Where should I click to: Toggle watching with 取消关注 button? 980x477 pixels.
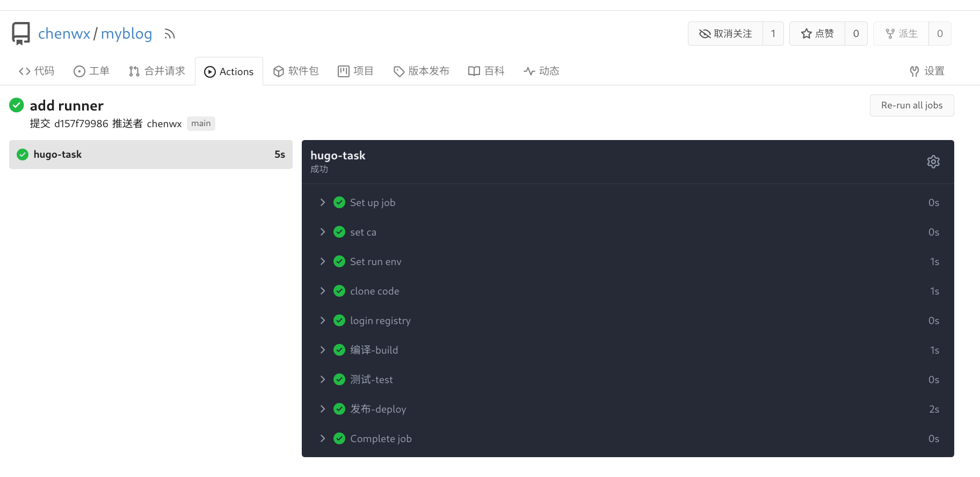click(x=725, y=34)
